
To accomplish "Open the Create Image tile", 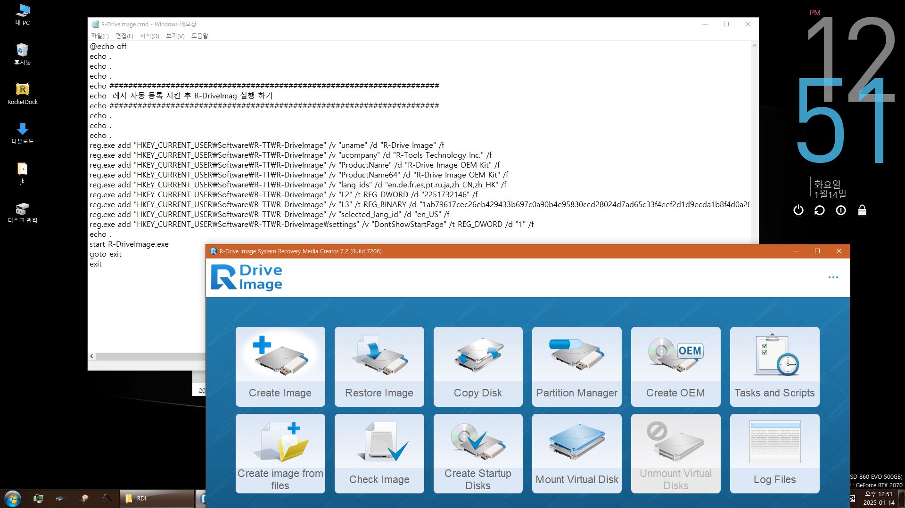I will 280,366.
